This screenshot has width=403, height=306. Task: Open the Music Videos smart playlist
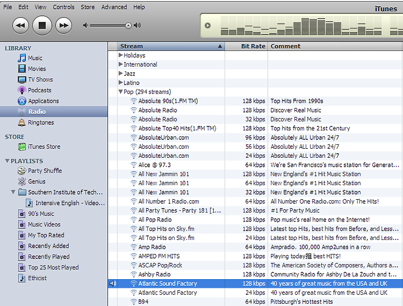44,224
